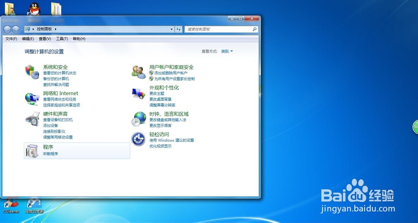The image size is (418, 223).
Task: Open the 类别 view-by dropdown
Action: coord(227,51)
